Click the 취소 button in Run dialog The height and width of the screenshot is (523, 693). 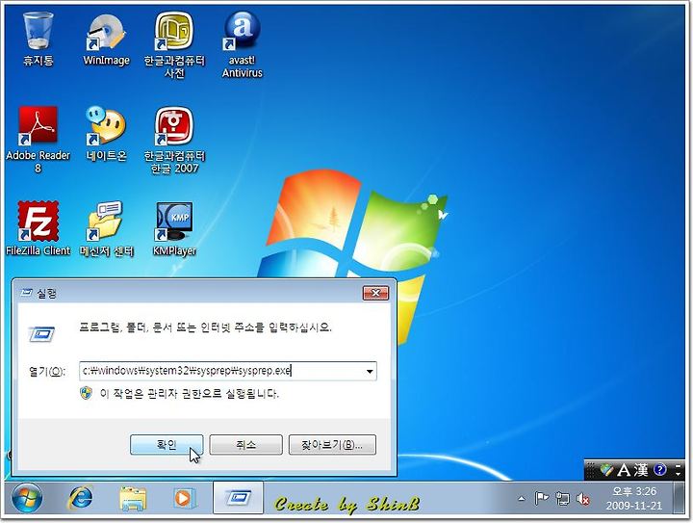(245, 444)
